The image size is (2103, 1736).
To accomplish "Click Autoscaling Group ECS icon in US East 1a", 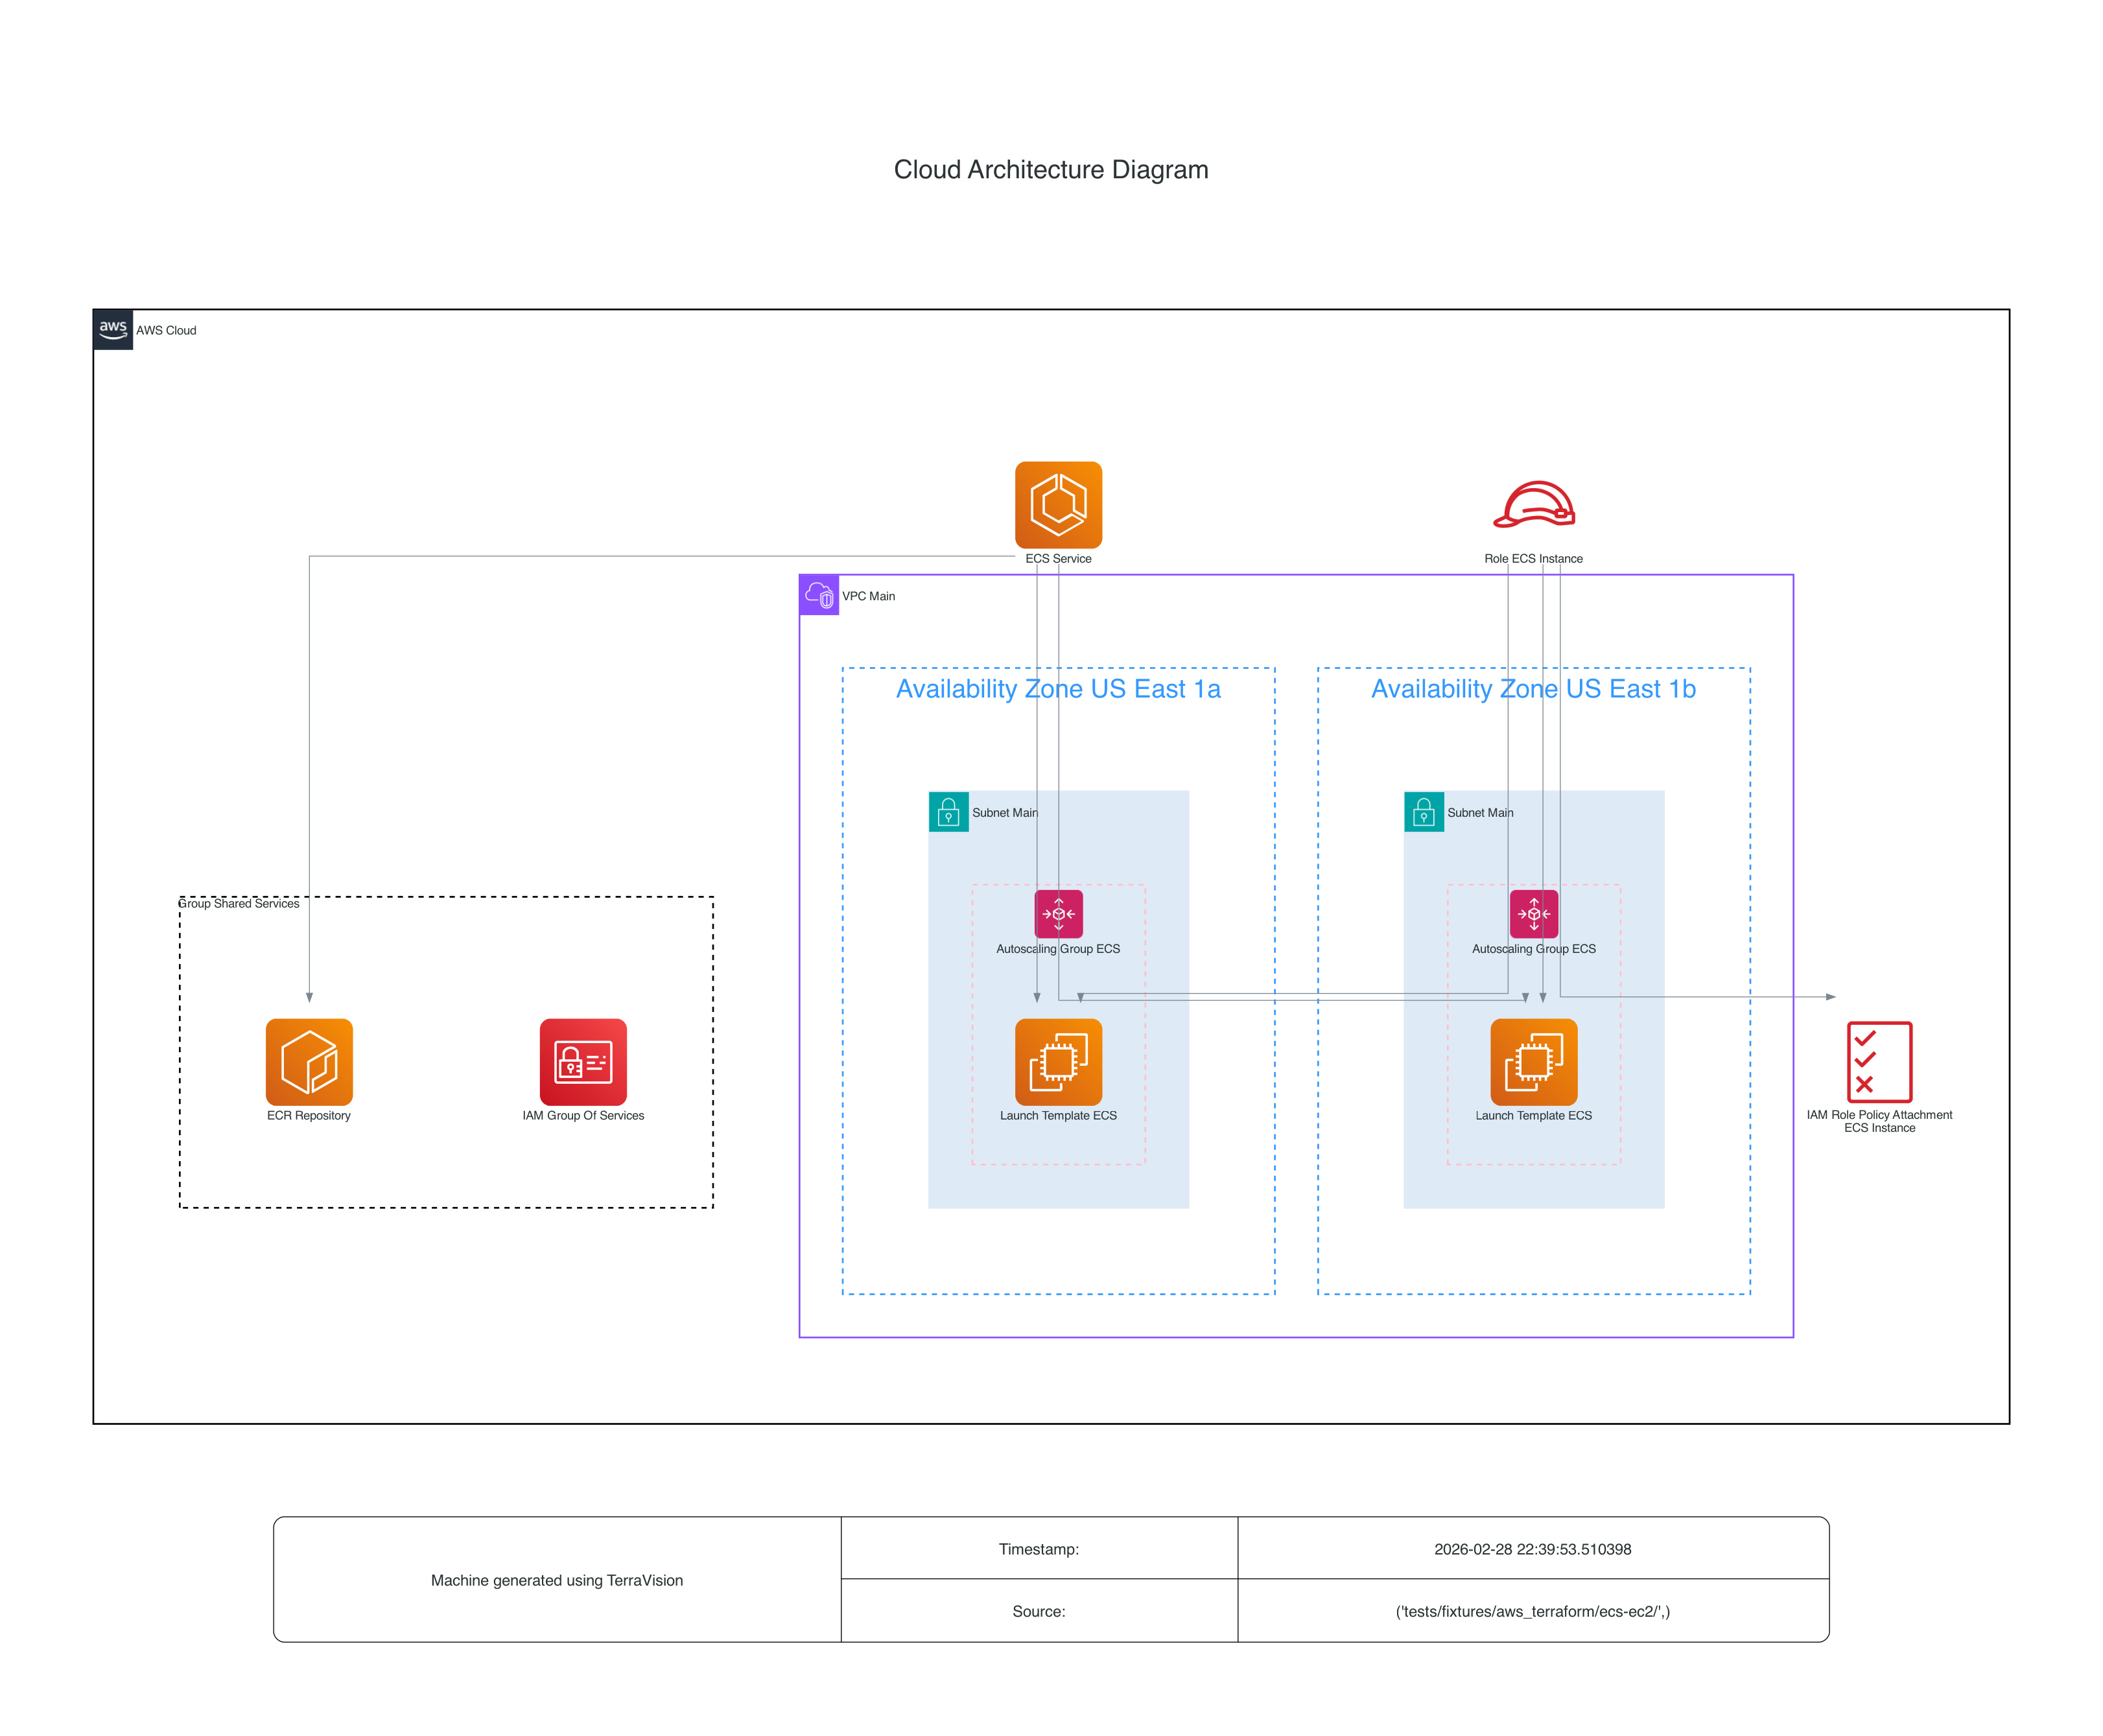I will tap(1058, 913).
